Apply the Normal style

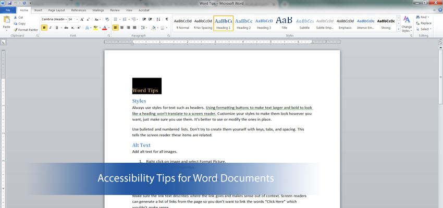pos(183,23)
